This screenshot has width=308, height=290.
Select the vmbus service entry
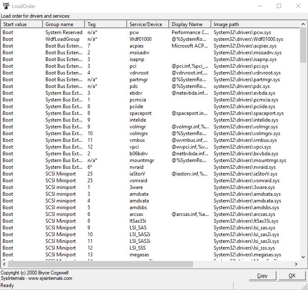coord(137,140)
